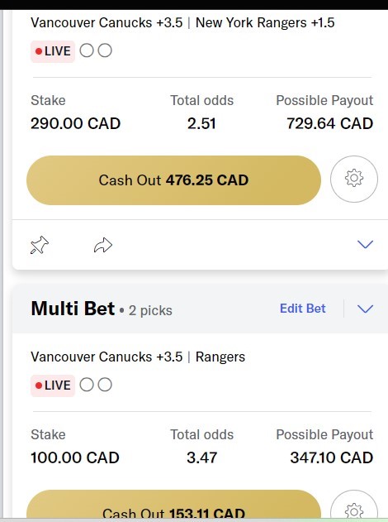Image resolution: width=388 pixels, height=522 pixels.
Task: Click LIVE badge on Canucks +3.5 | Rangers bet
Action: click(53, 386)
